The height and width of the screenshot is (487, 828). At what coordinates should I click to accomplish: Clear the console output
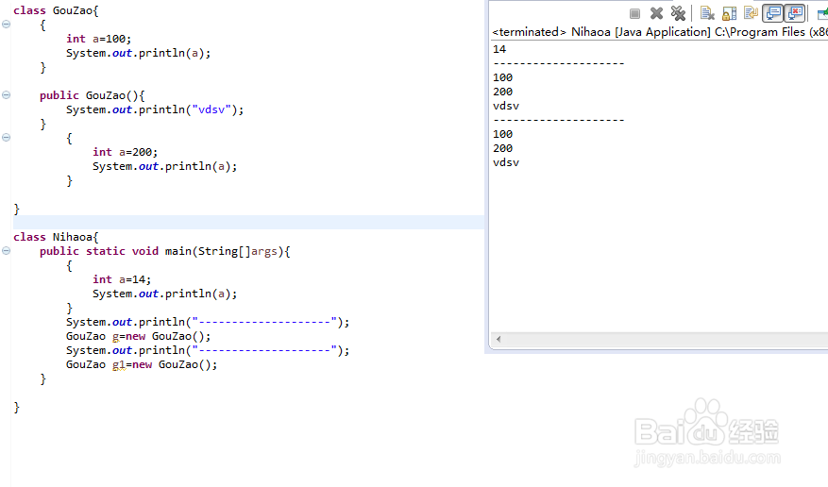point(707,13)
